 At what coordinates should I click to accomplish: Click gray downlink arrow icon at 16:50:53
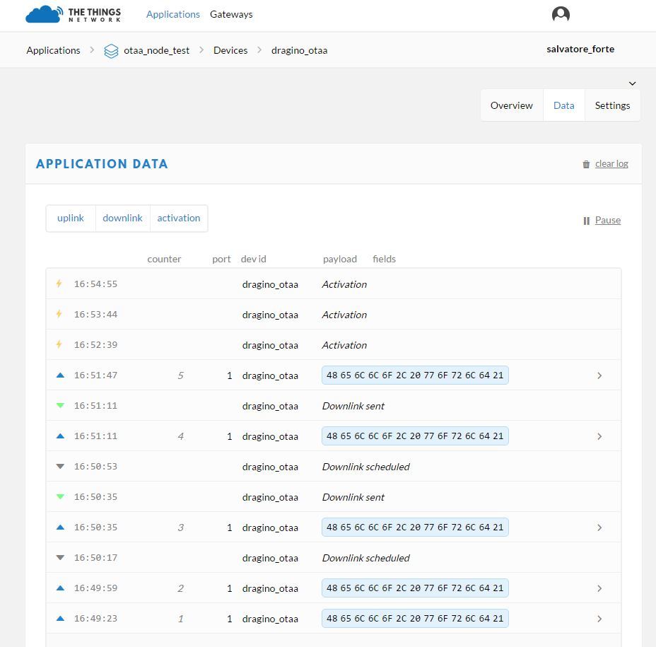tap(60, 466)
